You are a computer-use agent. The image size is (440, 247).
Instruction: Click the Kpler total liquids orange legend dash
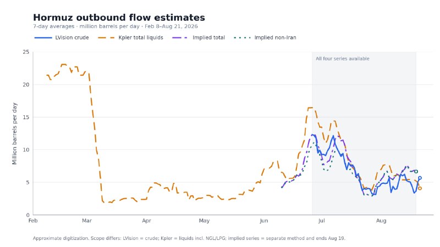[x=106, y=37]
